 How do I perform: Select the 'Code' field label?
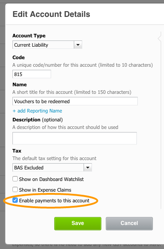coord(19,57)
